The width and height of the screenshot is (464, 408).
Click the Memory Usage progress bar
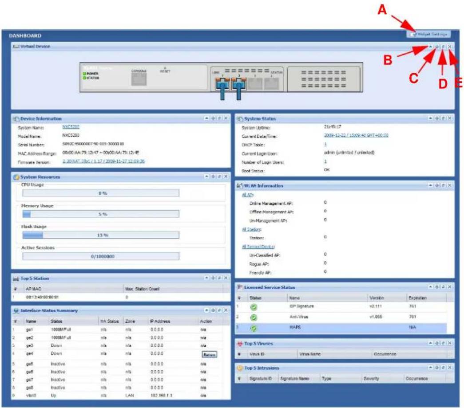coord(101,214)
